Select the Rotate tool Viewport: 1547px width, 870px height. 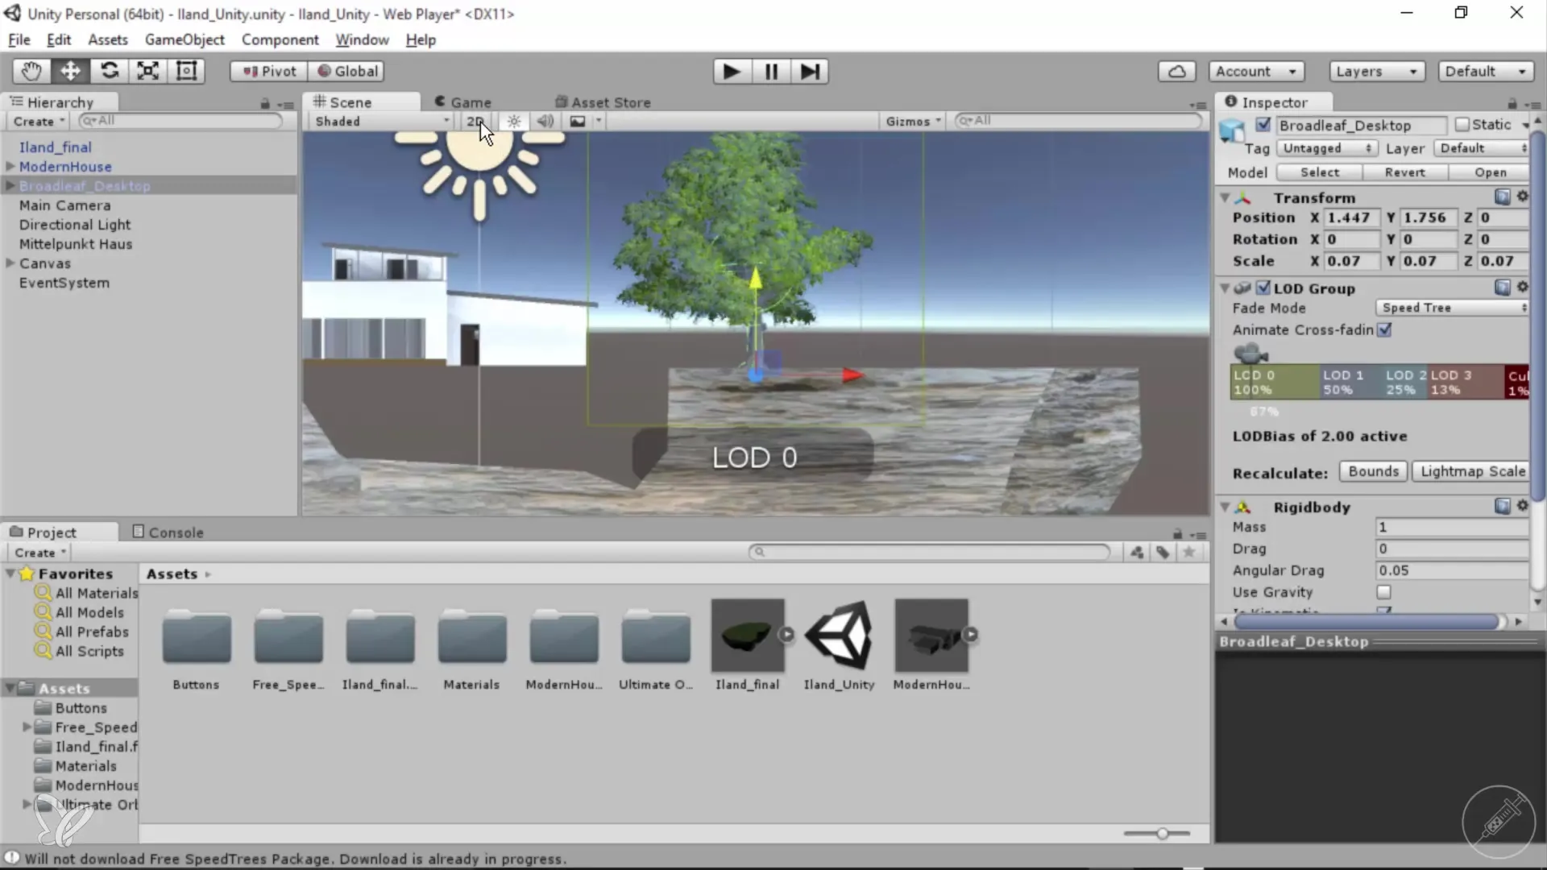tap(109, 71)
